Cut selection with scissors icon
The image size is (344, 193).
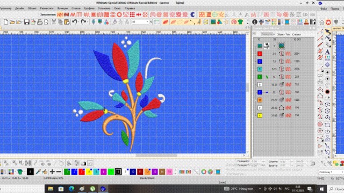pyautogui.click(x=54, y=22)
